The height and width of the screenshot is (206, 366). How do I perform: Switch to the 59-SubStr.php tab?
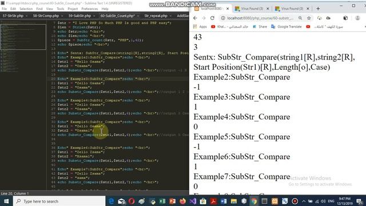[79, 16]
